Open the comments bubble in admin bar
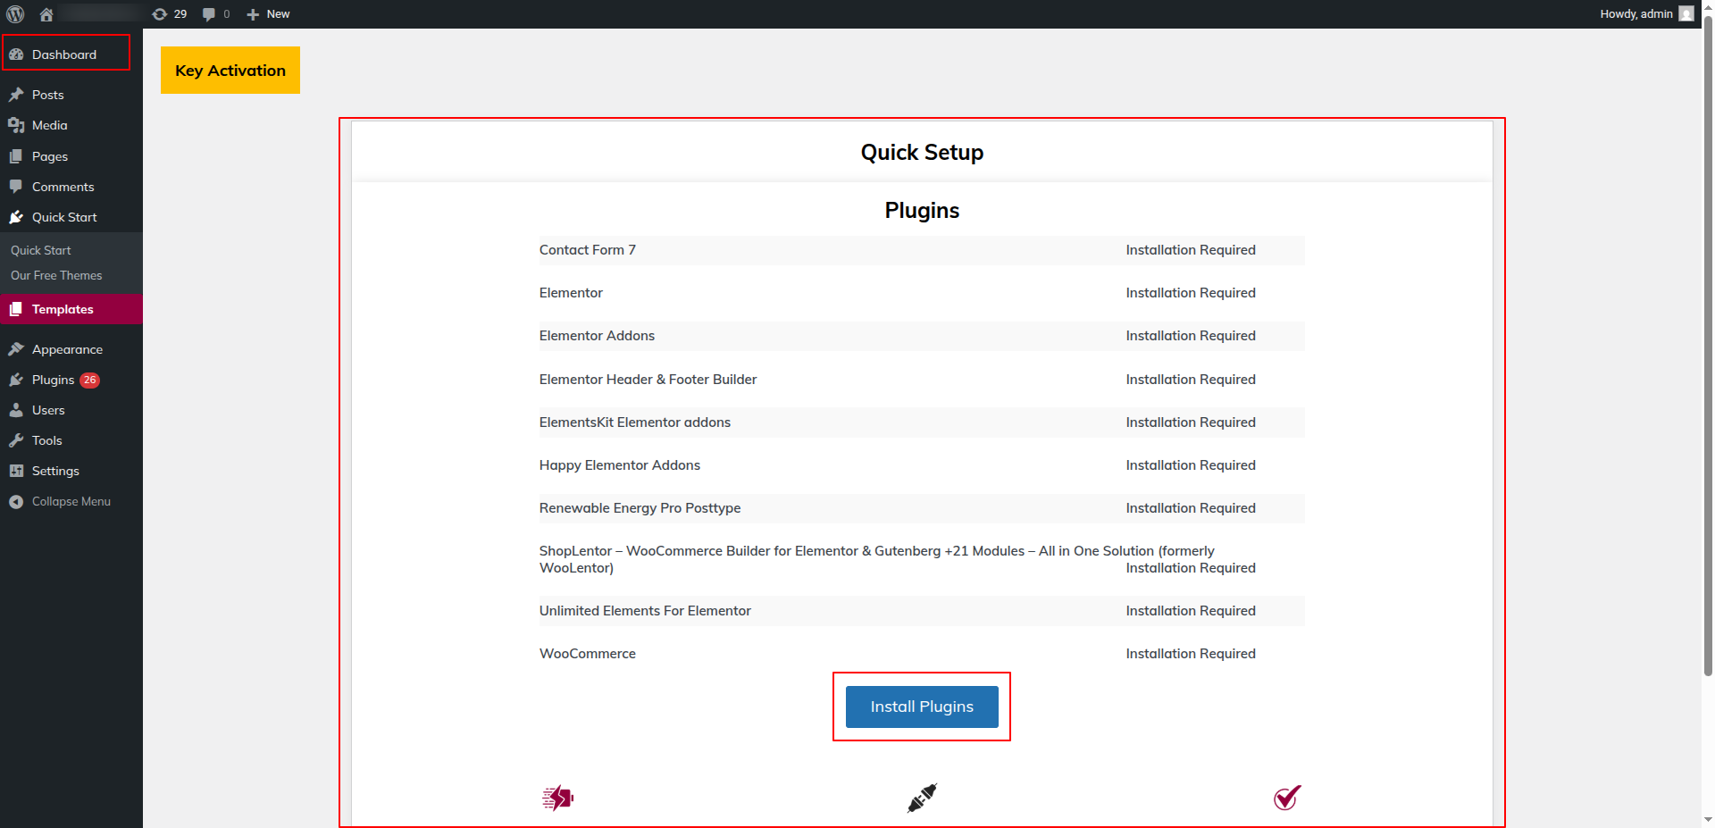The height and width of the screenshot is (828, 1715). pyautogui.click(x=215, y=14)
